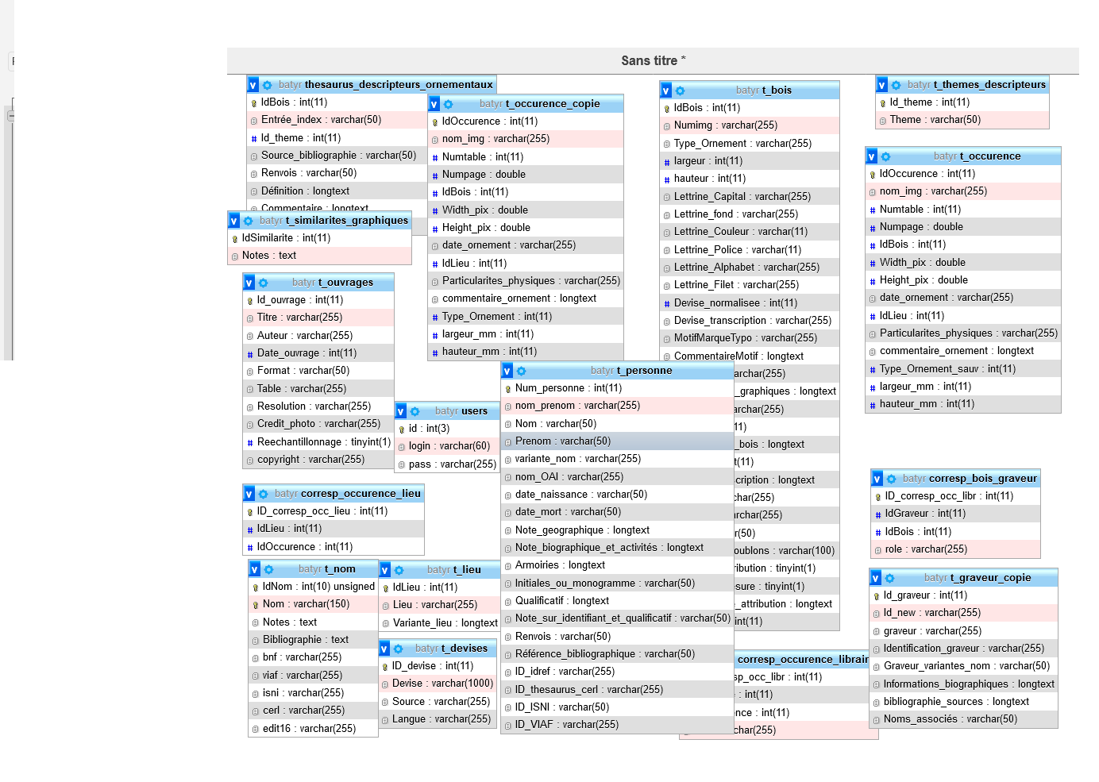1099x782 pixels.
Task: Click 'Num_personne : int(11)' column
Action: click(x=617, y=388)
